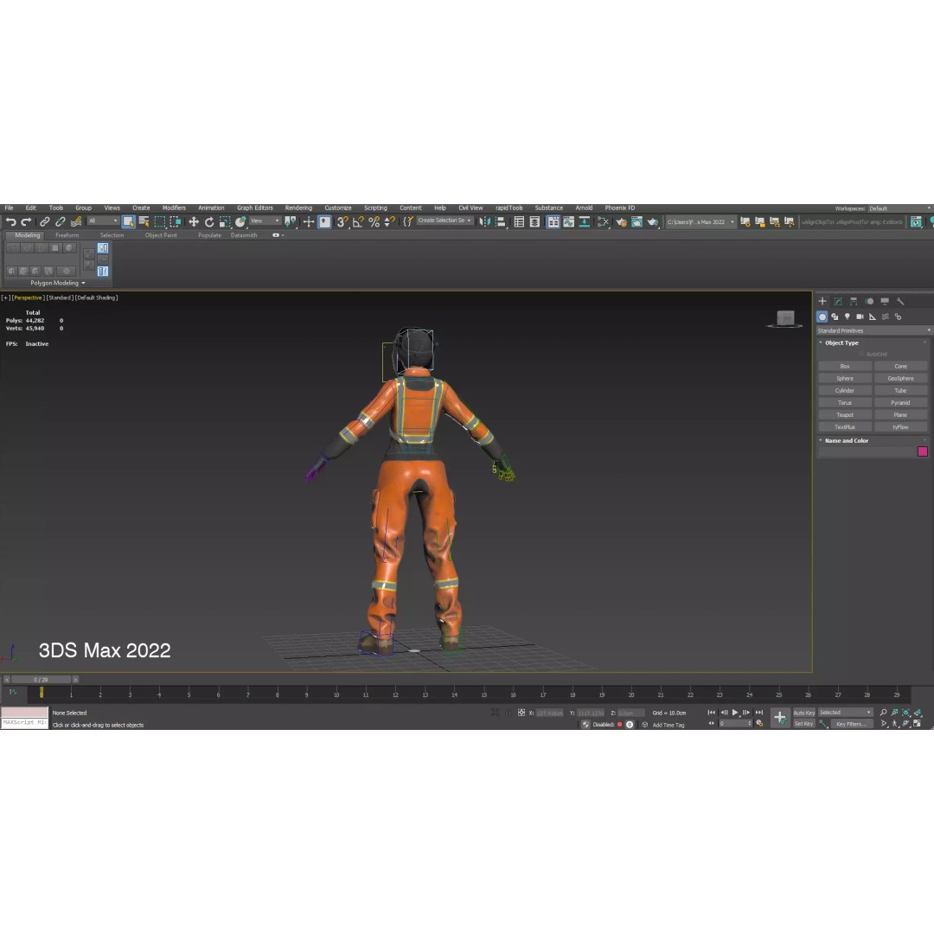Click the Mirror tool icon
This screenshot has width=934, height=934.
coord(485,221)
